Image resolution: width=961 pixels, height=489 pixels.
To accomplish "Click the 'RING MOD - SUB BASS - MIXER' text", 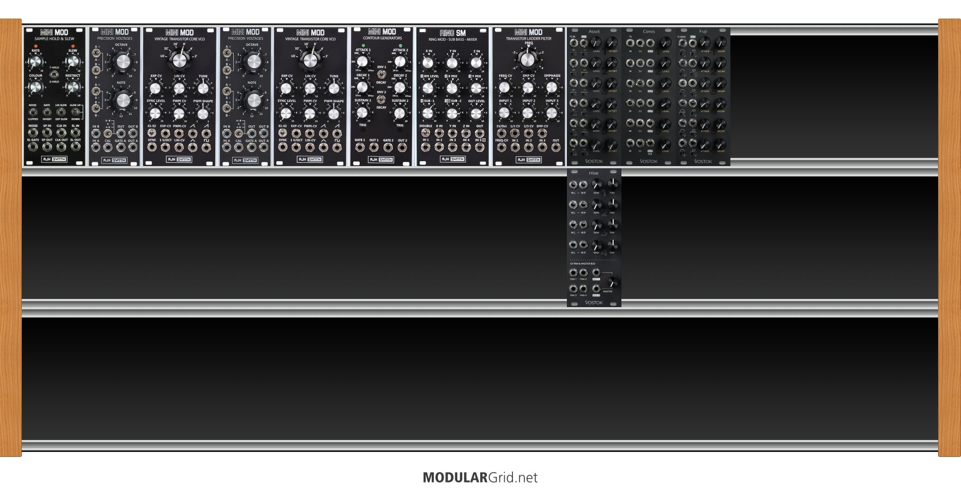I will [x=452, y=39].
